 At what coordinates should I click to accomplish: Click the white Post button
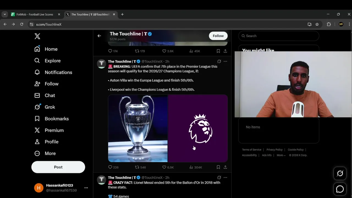coord(58,167)
